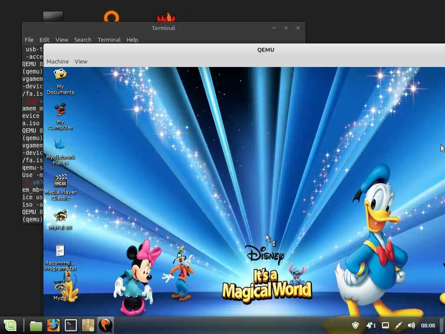
Task: Select My Computer desktop icon
Action: pos(60,117)
